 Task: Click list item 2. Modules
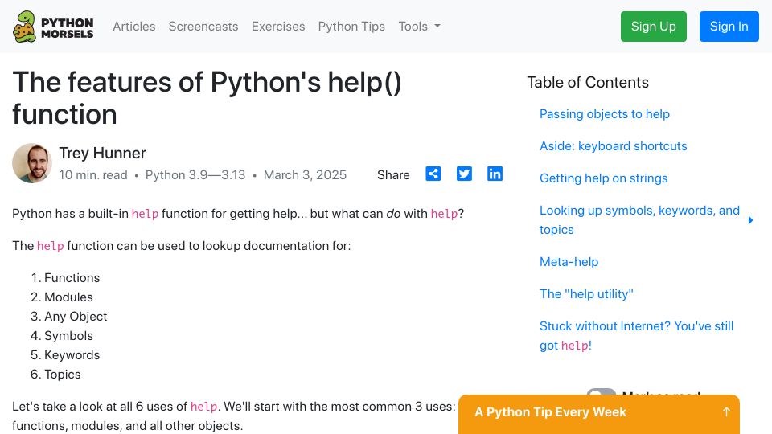(62, 297)
